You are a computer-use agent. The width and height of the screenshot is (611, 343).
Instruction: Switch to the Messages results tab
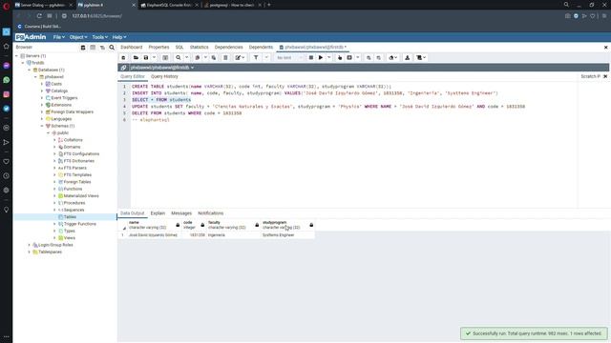181,213
